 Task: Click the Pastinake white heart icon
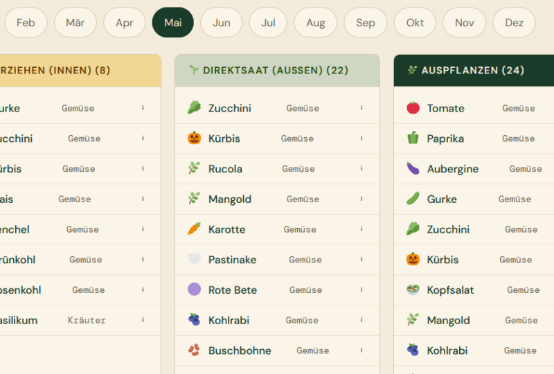tap(194, 259)
